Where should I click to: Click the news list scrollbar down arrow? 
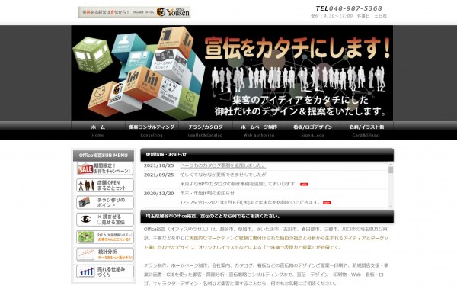391,207
